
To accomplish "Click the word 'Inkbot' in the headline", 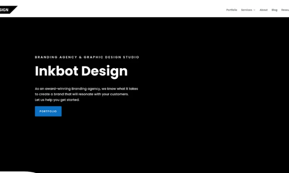I will click(56, 71).
